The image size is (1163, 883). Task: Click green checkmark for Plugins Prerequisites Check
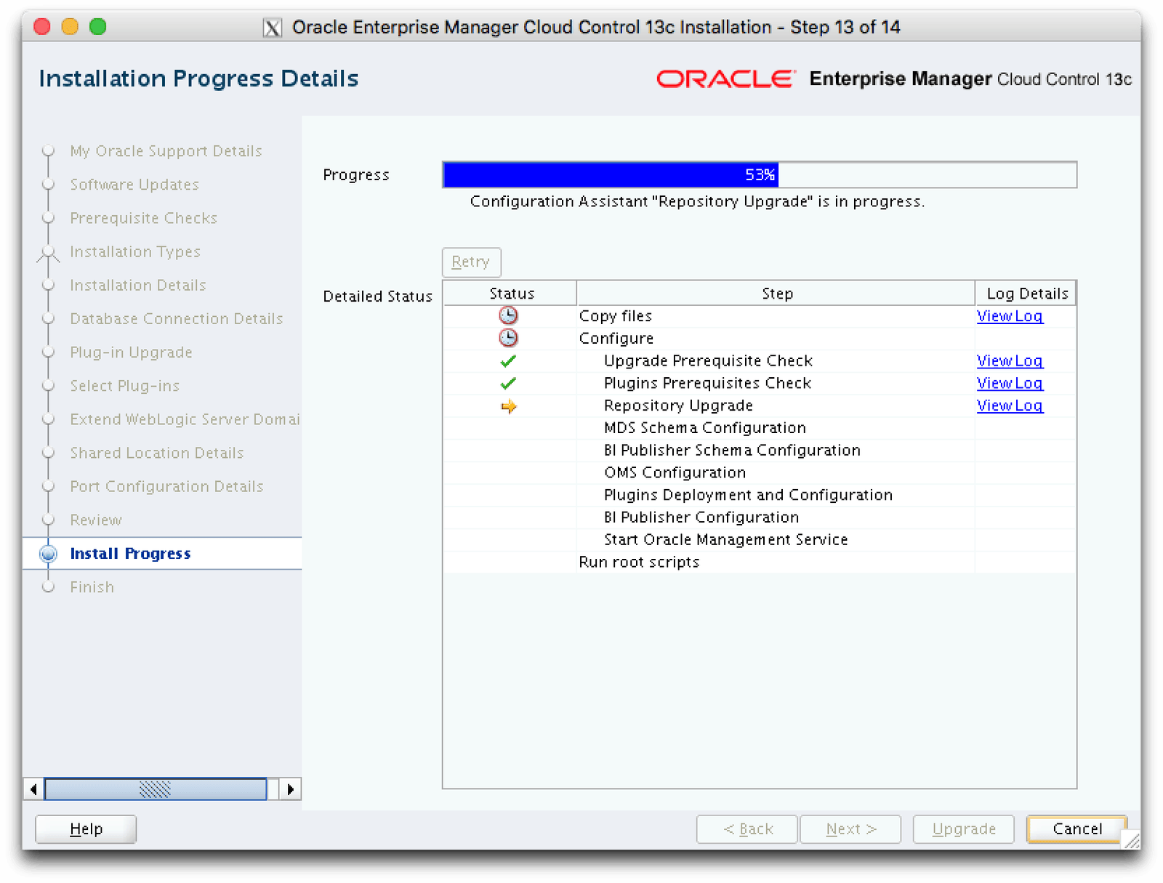[508, 383]
